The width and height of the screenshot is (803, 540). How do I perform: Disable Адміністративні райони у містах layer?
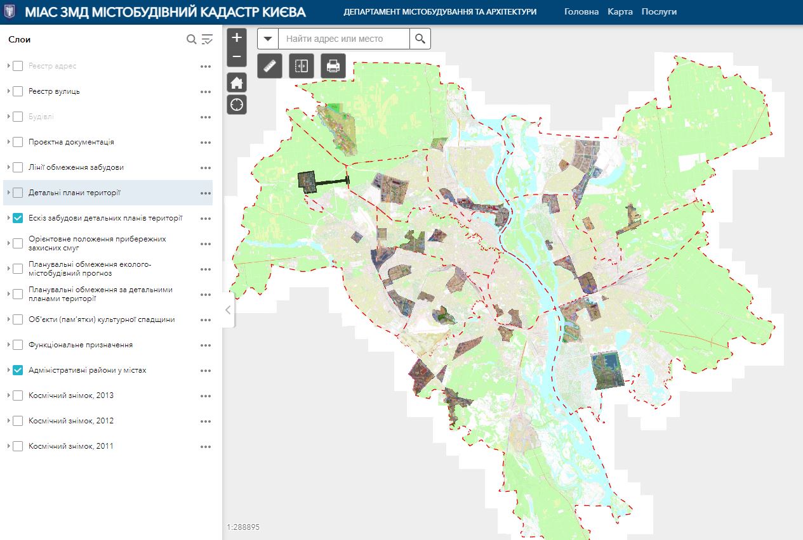tap(18, 370)
